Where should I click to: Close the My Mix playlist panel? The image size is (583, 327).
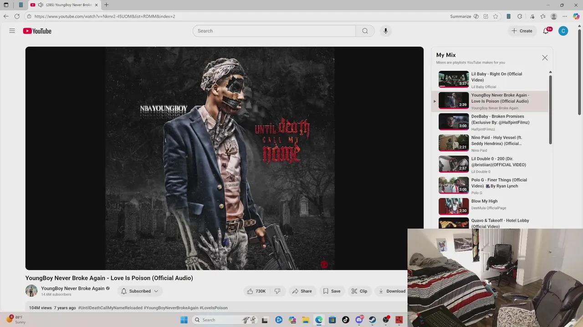[545, 58]
